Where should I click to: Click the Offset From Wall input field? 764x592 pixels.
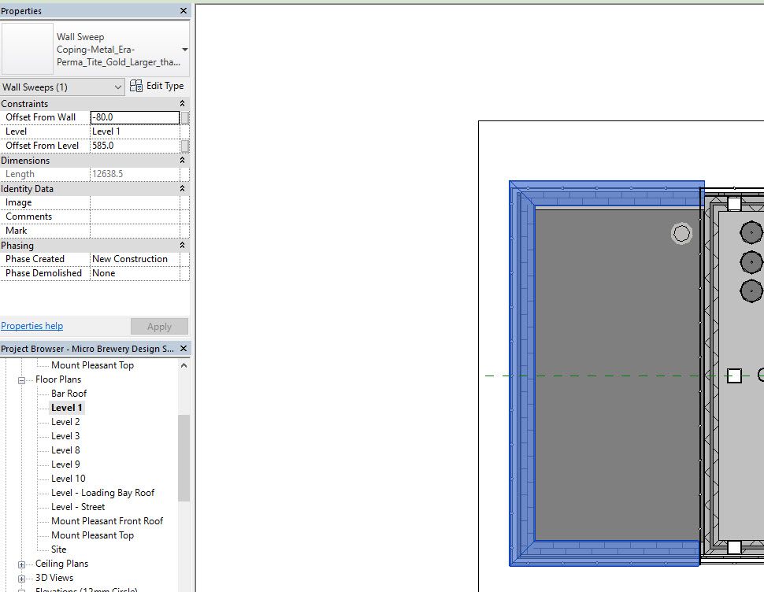(x=135, y=117)
